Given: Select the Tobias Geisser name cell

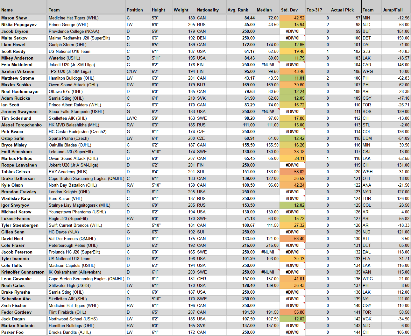Looking at the screenshot, I should click(x=24, y=172).
